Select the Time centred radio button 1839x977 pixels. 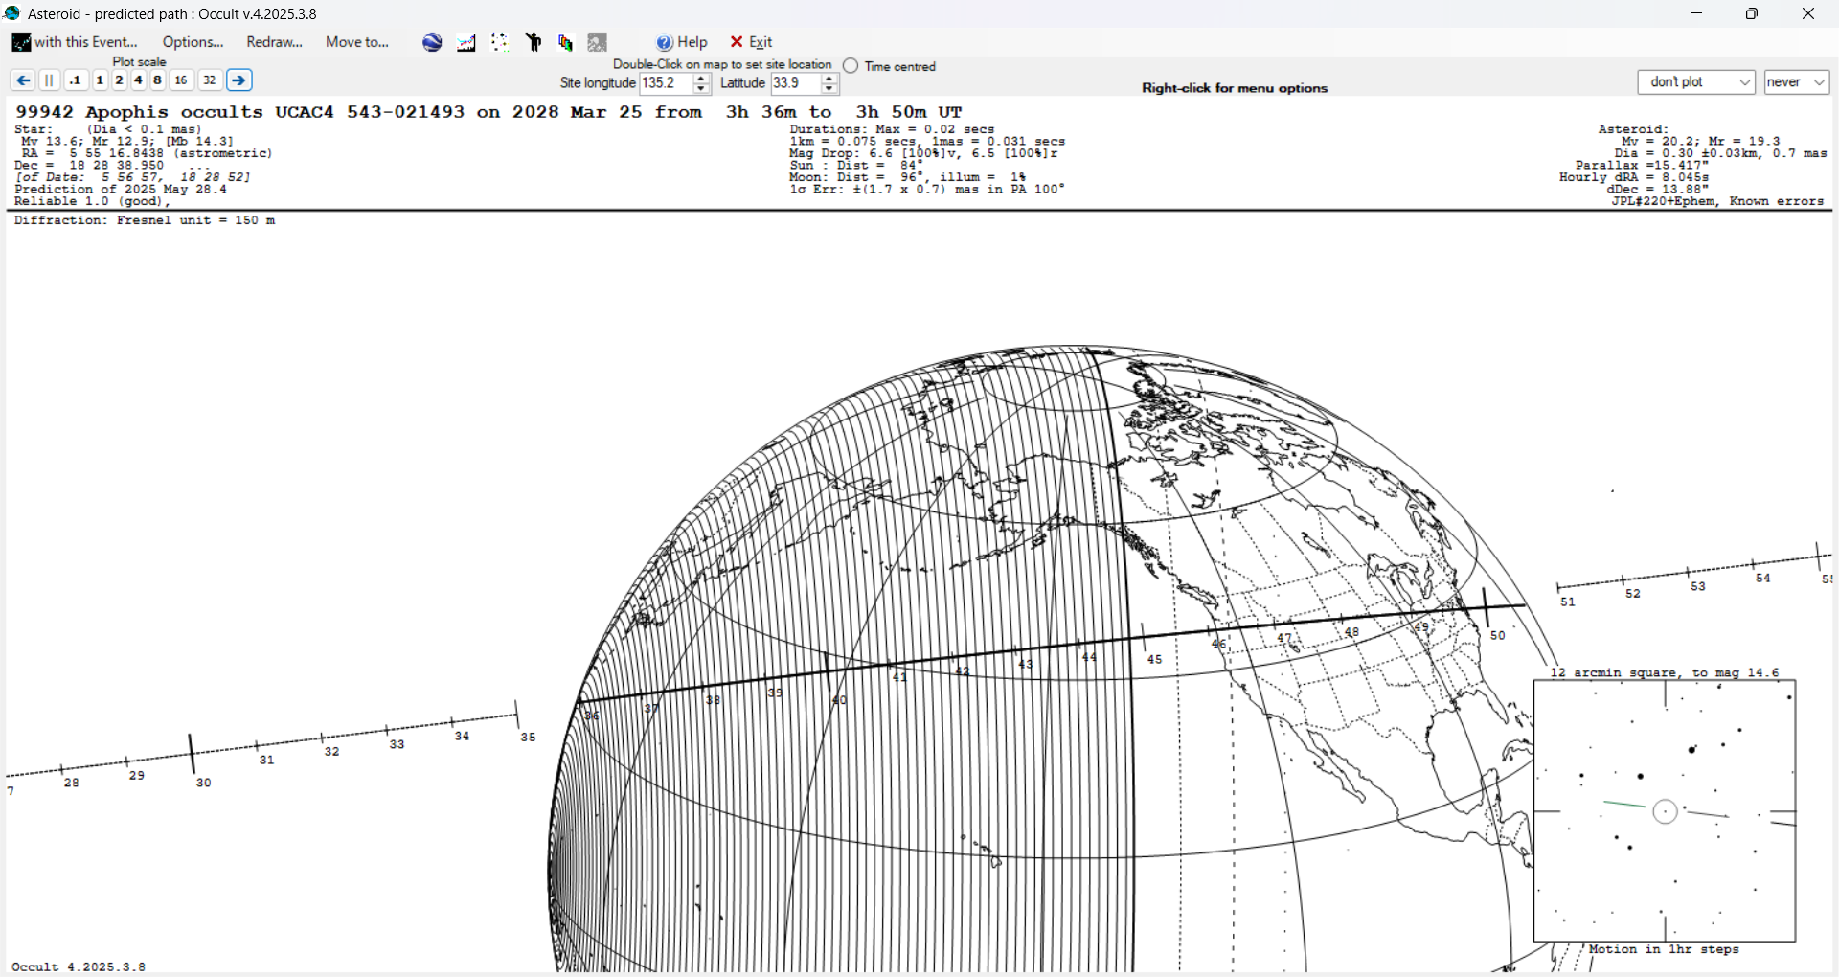click(851, 66)
